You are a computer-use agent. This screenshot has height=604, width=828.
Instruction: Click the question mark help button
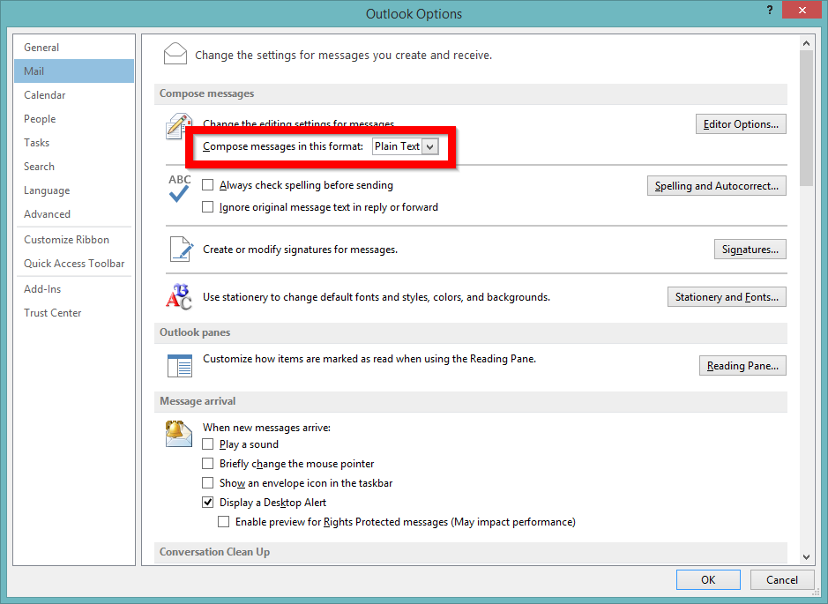pos(770,10)
